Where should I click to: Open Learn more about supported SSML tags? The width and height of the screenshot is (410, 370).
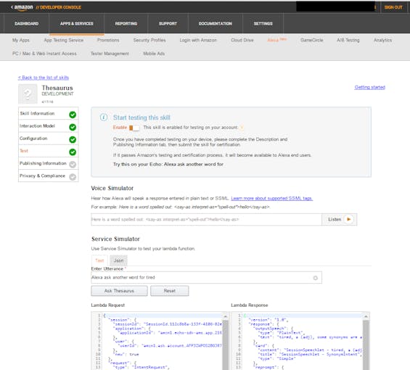coord(272,199)
